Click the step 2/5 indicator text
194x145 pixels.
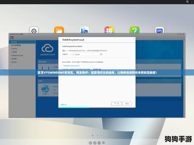pos(64,105)
